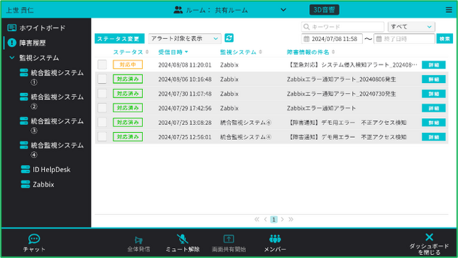The image size is (458, 258).
Task: Open the chat speech bubble icon
Action: click(34, 239)
